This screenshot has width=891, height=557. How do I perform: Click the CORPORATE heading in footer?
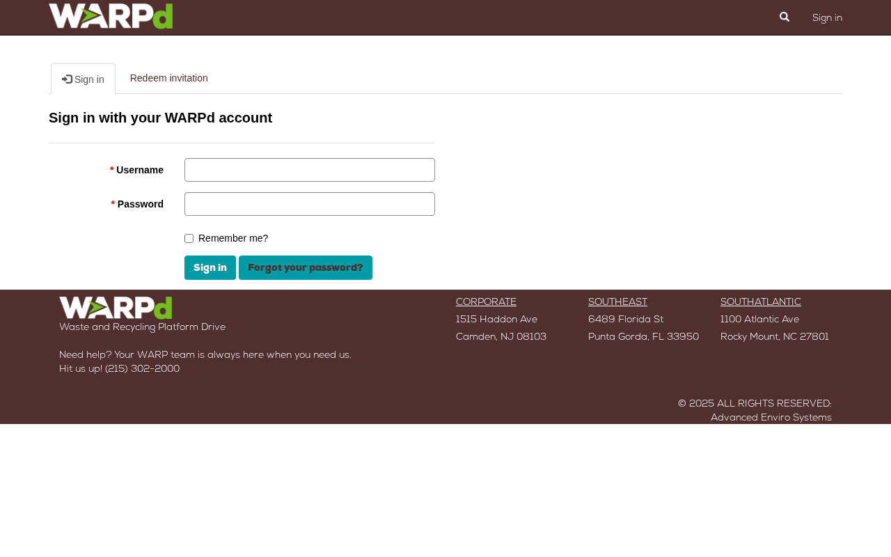pos(486,301)
